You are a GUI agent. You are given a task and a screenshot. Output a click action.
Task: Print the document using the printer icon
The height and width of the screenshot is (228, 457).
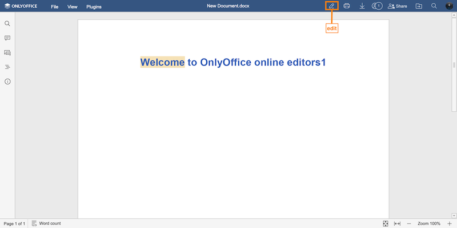coord(347,6)
